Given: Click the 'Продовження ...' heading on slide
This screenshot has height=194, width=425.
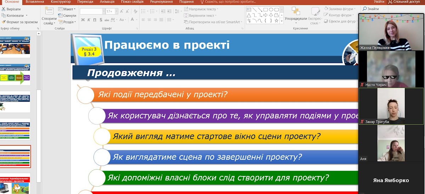Looking at the screenshot, I should (x=131, y=73).
